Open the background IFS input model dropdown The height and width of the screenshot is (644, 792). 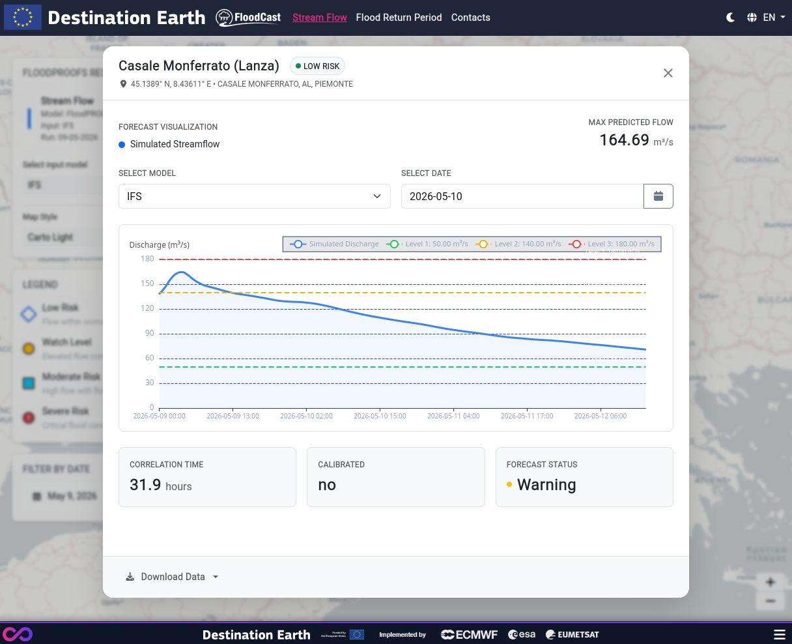pyautogui.click(x=63, y=185)
